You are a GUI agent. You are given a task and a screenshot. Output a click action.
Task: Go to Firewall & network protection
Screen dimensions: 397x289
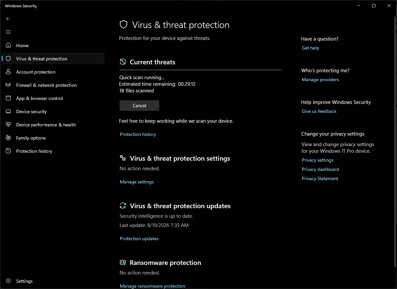(53, 85)
